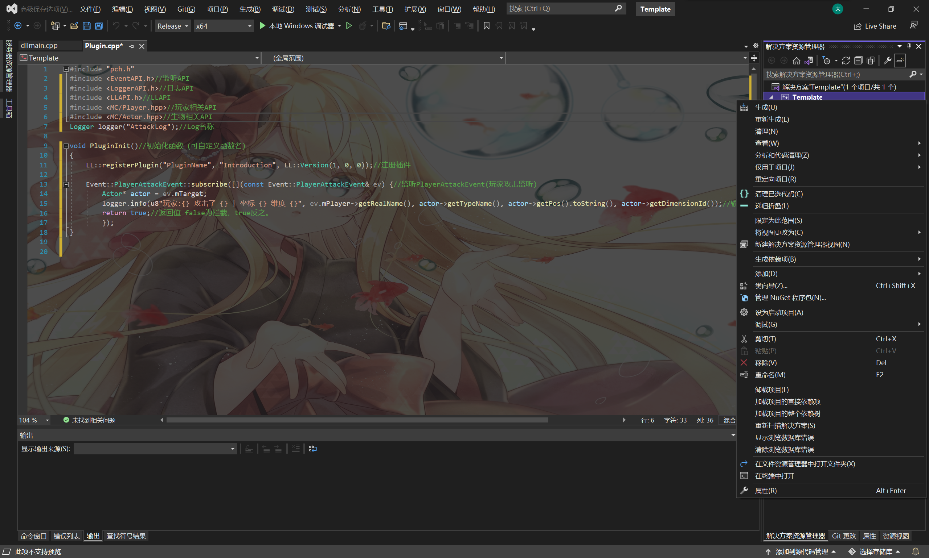Screen dimensions: 929x558
Task: Collapse the Template project tree node
Action: click(772, 97)
